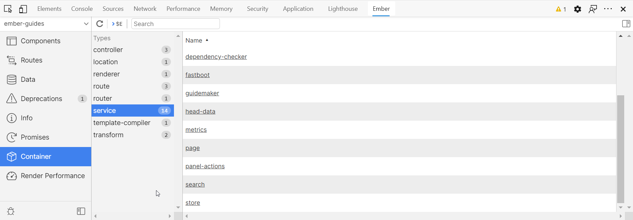Switch to the Lighthouse tab
Viewport: 633px width, 220px height.
pyautogui.click(x=343, y=9)
